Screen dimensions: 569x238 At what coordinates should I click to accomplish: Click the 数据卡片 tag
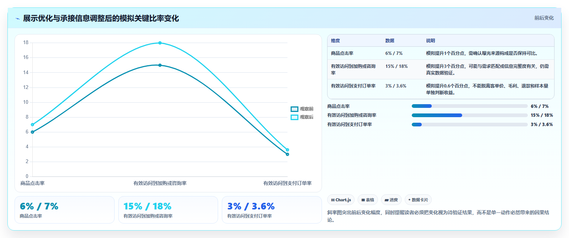tap(418, 200)
